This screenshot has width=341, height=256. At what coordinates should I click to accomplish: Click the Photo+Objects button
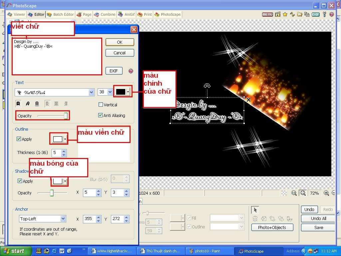[272, 227]
